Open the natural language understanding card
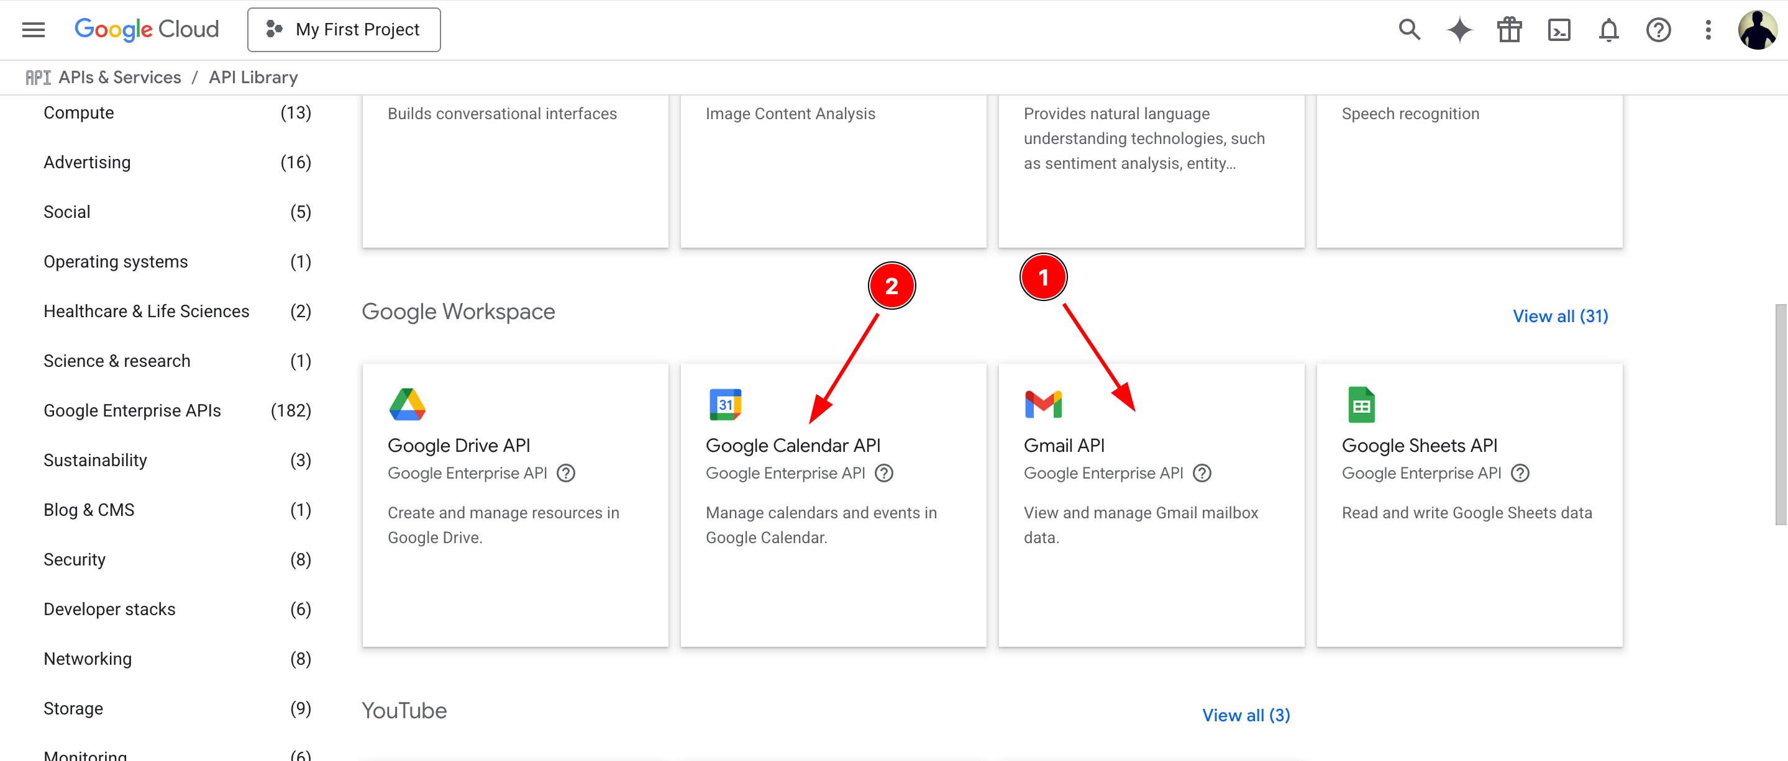This screenshot has width=1788, height=761. (x=1151, y=171)
